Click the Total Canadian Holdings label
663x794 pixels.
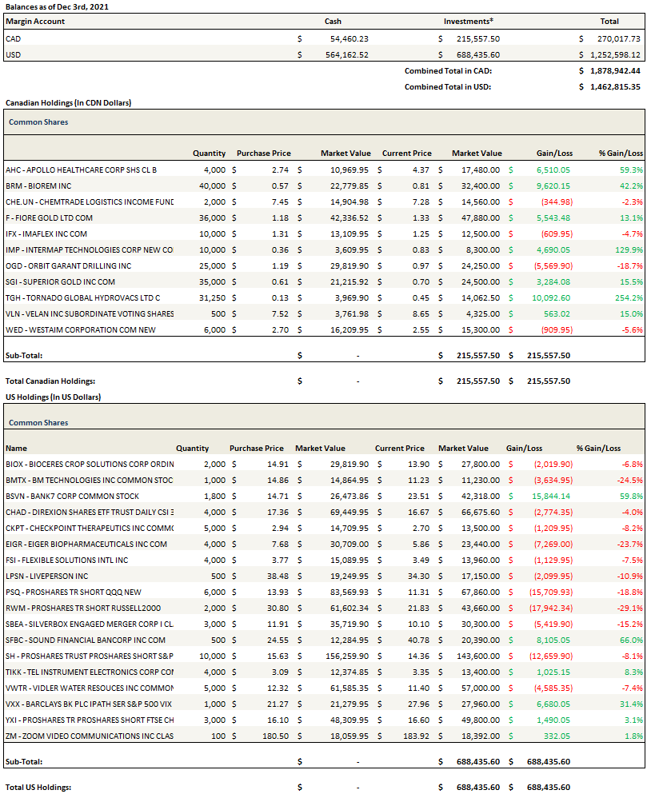50,381
